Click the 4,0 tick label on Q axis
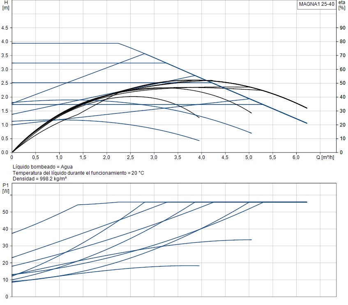The height and width of the screenshot is (305, 348). click(x=201, y=157)
